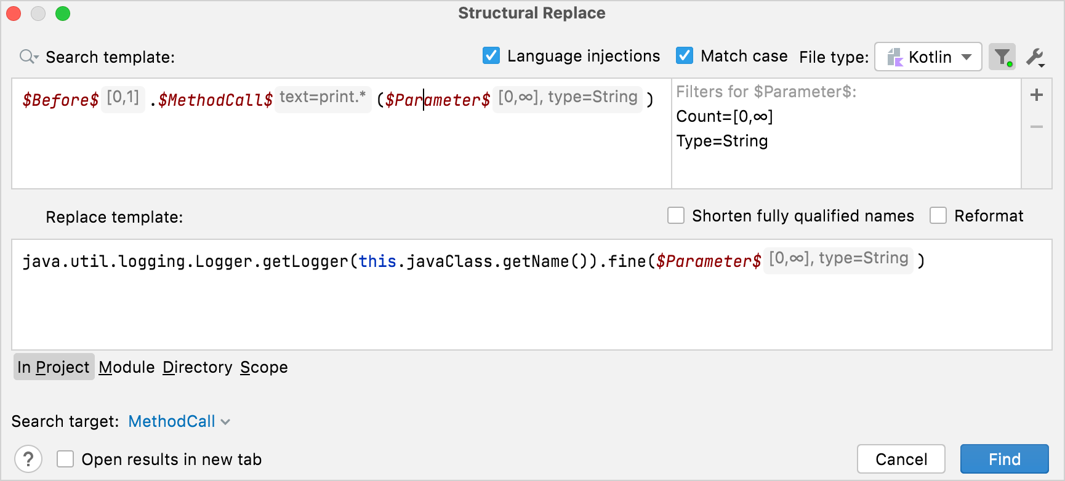This screenshot has width=1065, height=481.
Task: Open the Kotlin file type dropdown
Action: point(928,57)
